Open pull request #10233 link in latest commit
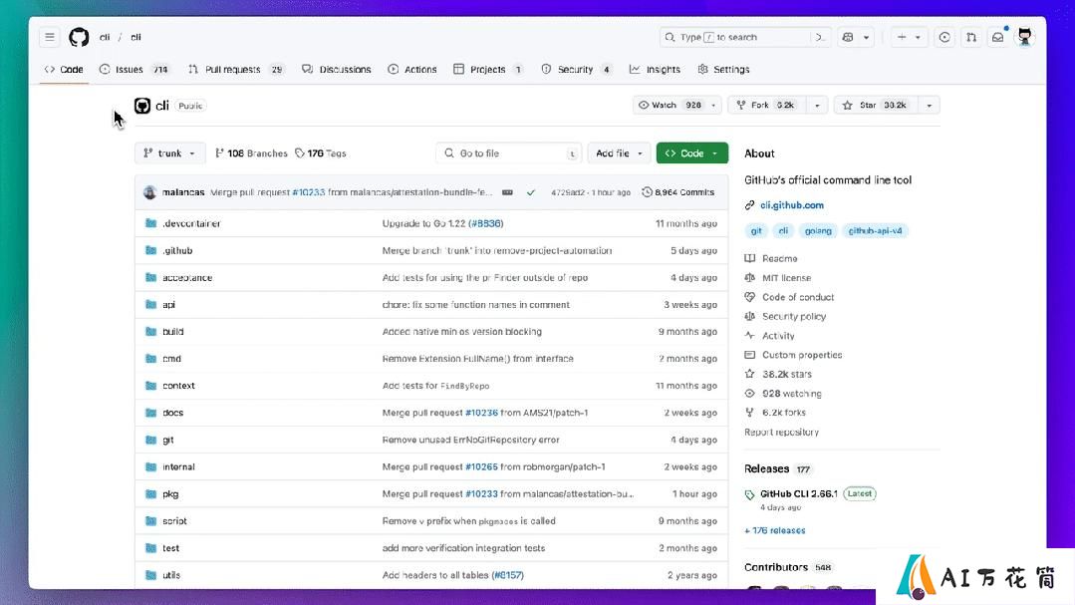This screenshot has width=1075, height=605. coord(309,192)
